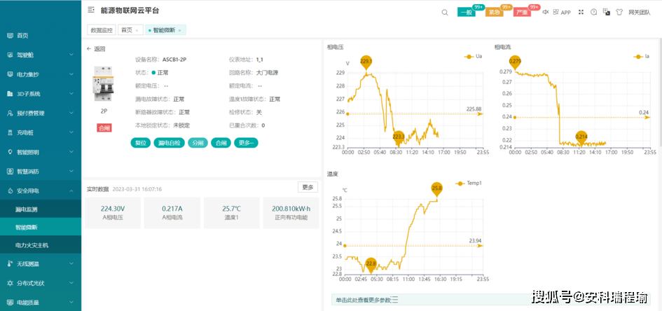This screenshot has height=311, width=662.
Task: Expand the 智能照明 menu chevron
Action: click(71, 152)
